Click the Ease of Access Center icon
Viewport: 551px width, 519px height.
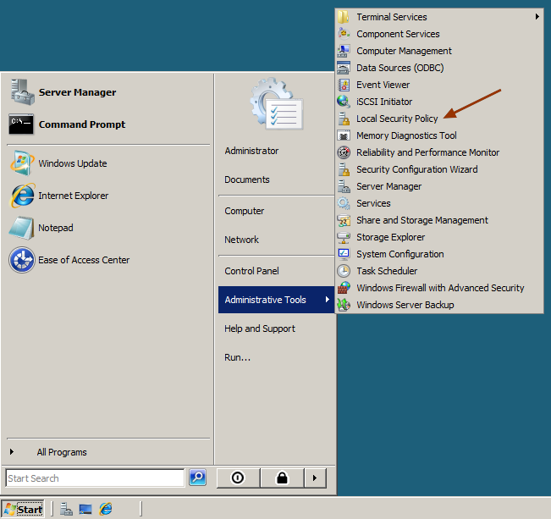tap(22, 260)
